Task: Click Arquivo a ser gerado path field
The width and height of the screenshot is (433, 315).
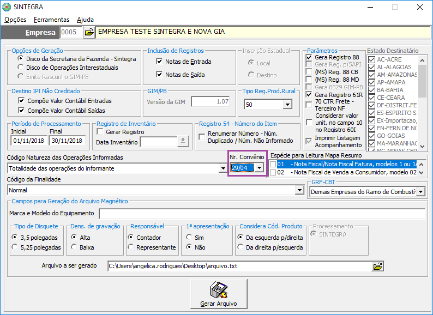Action: 240,266
